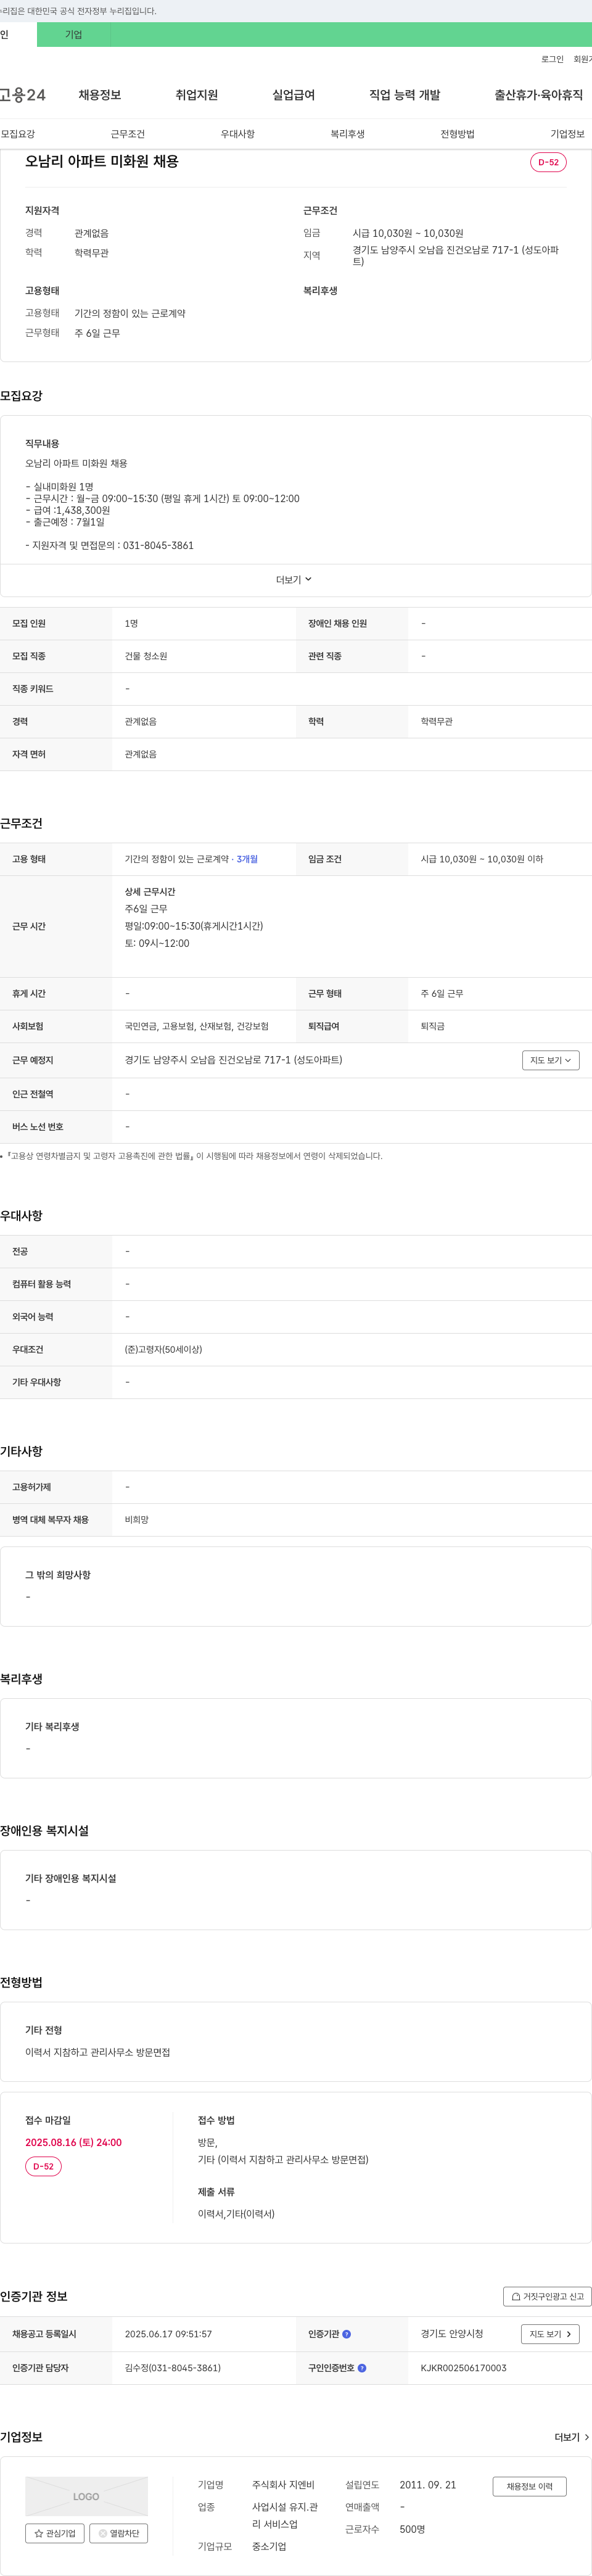Switch to the 기업 tab
The width and height of the screenshot is (592, 2576).
[x=74, y=34]
